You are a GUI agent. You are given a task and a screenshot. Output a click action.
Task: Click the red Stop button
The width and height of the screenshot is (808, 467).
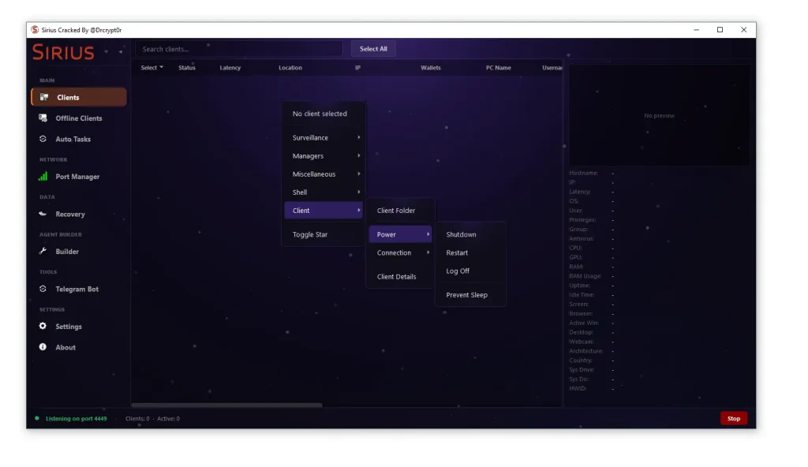pyautogui.click(x=733, y=419)
